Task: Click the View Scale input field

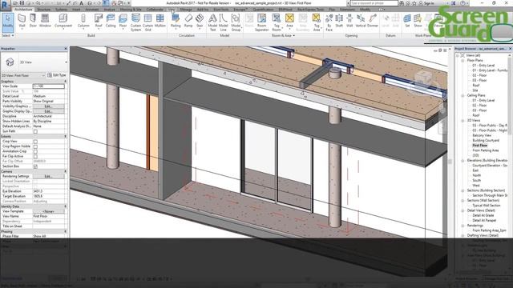Action: (48, 86)
